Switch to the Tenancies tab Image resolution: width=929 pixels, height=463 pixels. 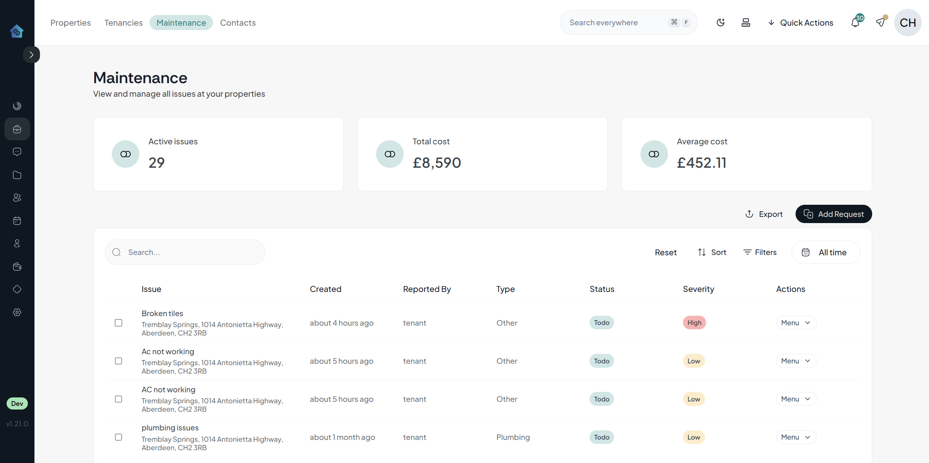coord(123,22)
